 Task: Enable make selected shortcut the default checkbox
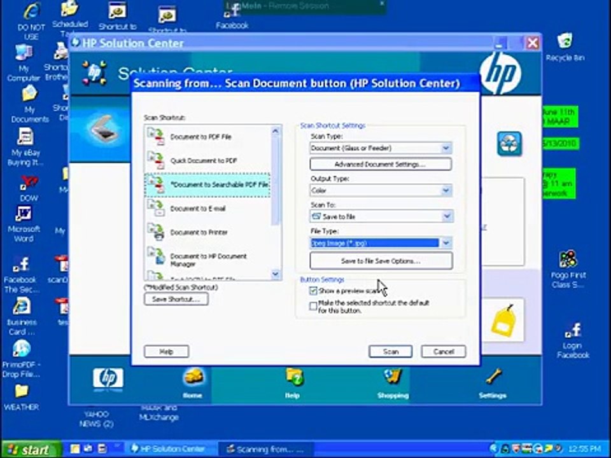[313, 306]
